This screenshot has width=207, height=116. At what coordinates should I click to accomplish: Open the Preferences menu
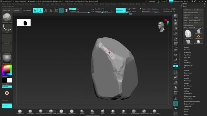(88, 4)
